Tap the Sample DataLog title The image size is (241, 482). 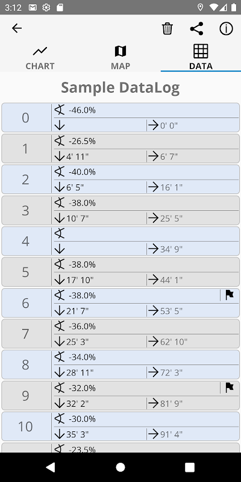[120, 88]
